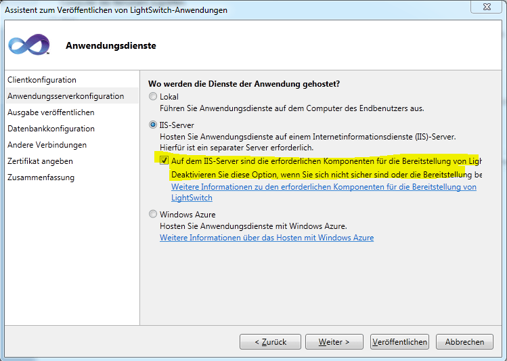The width and height of the screenshot is (507, 361).
Task: Start publishing with the Veröffentlichen button
Action: click(x=399, y=342)
